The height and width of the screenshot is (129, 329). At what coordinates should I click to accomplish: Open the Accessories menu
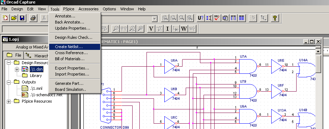coord(88,9)
